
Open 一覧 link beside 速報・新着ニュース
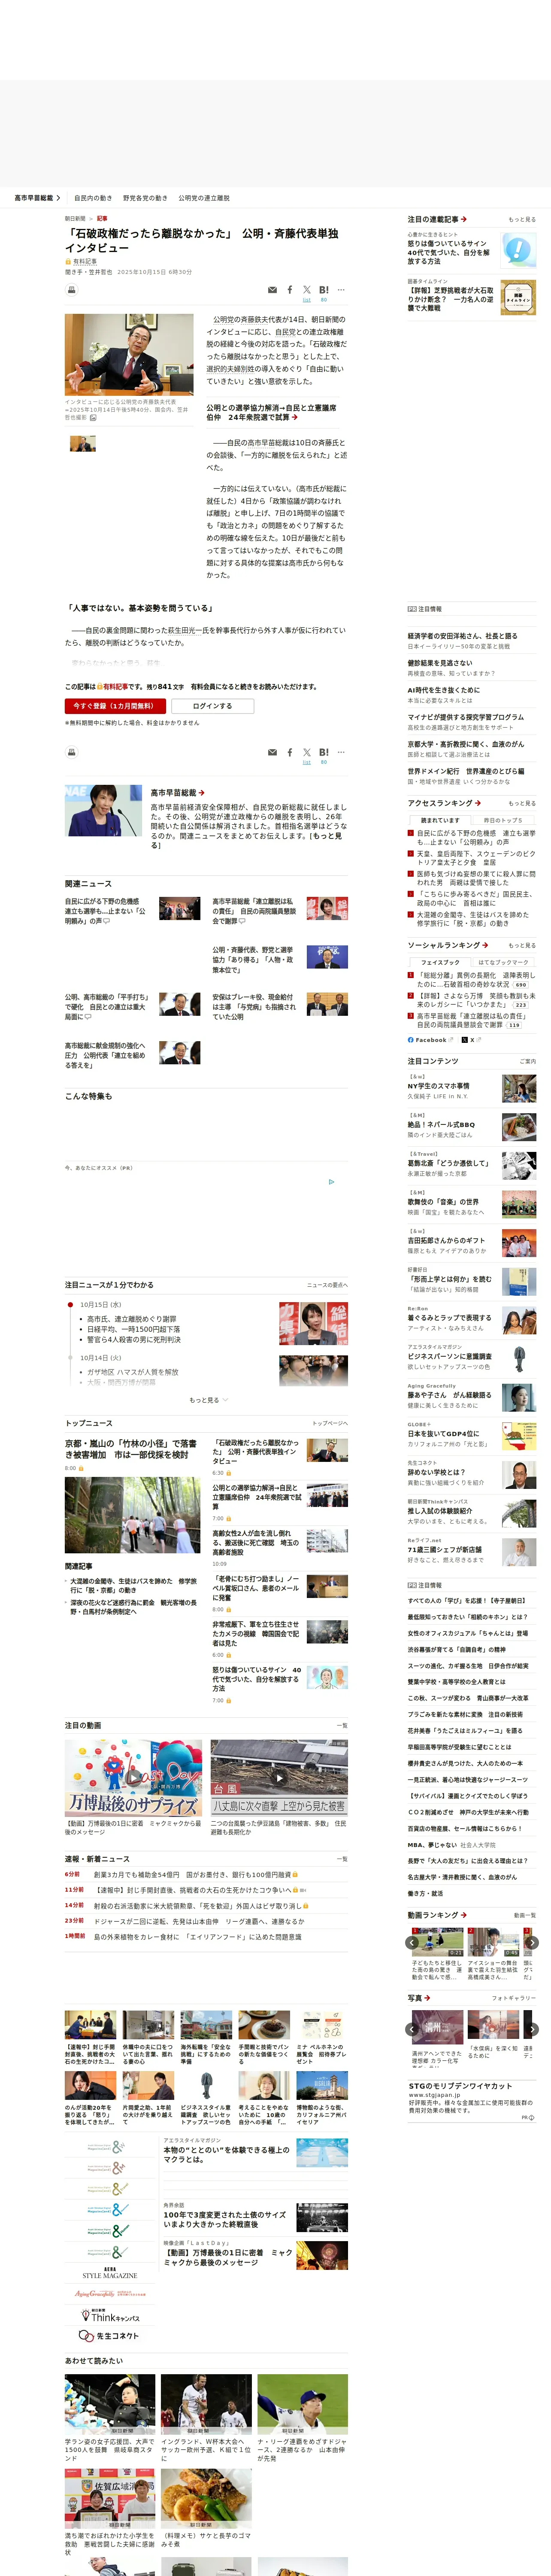[x=342, y=1858]
